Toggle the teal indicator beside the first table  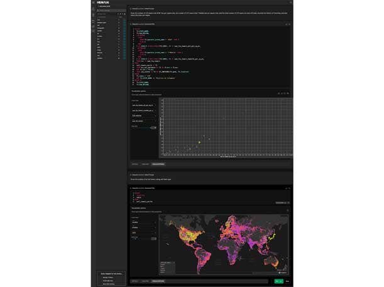[124, 19]
